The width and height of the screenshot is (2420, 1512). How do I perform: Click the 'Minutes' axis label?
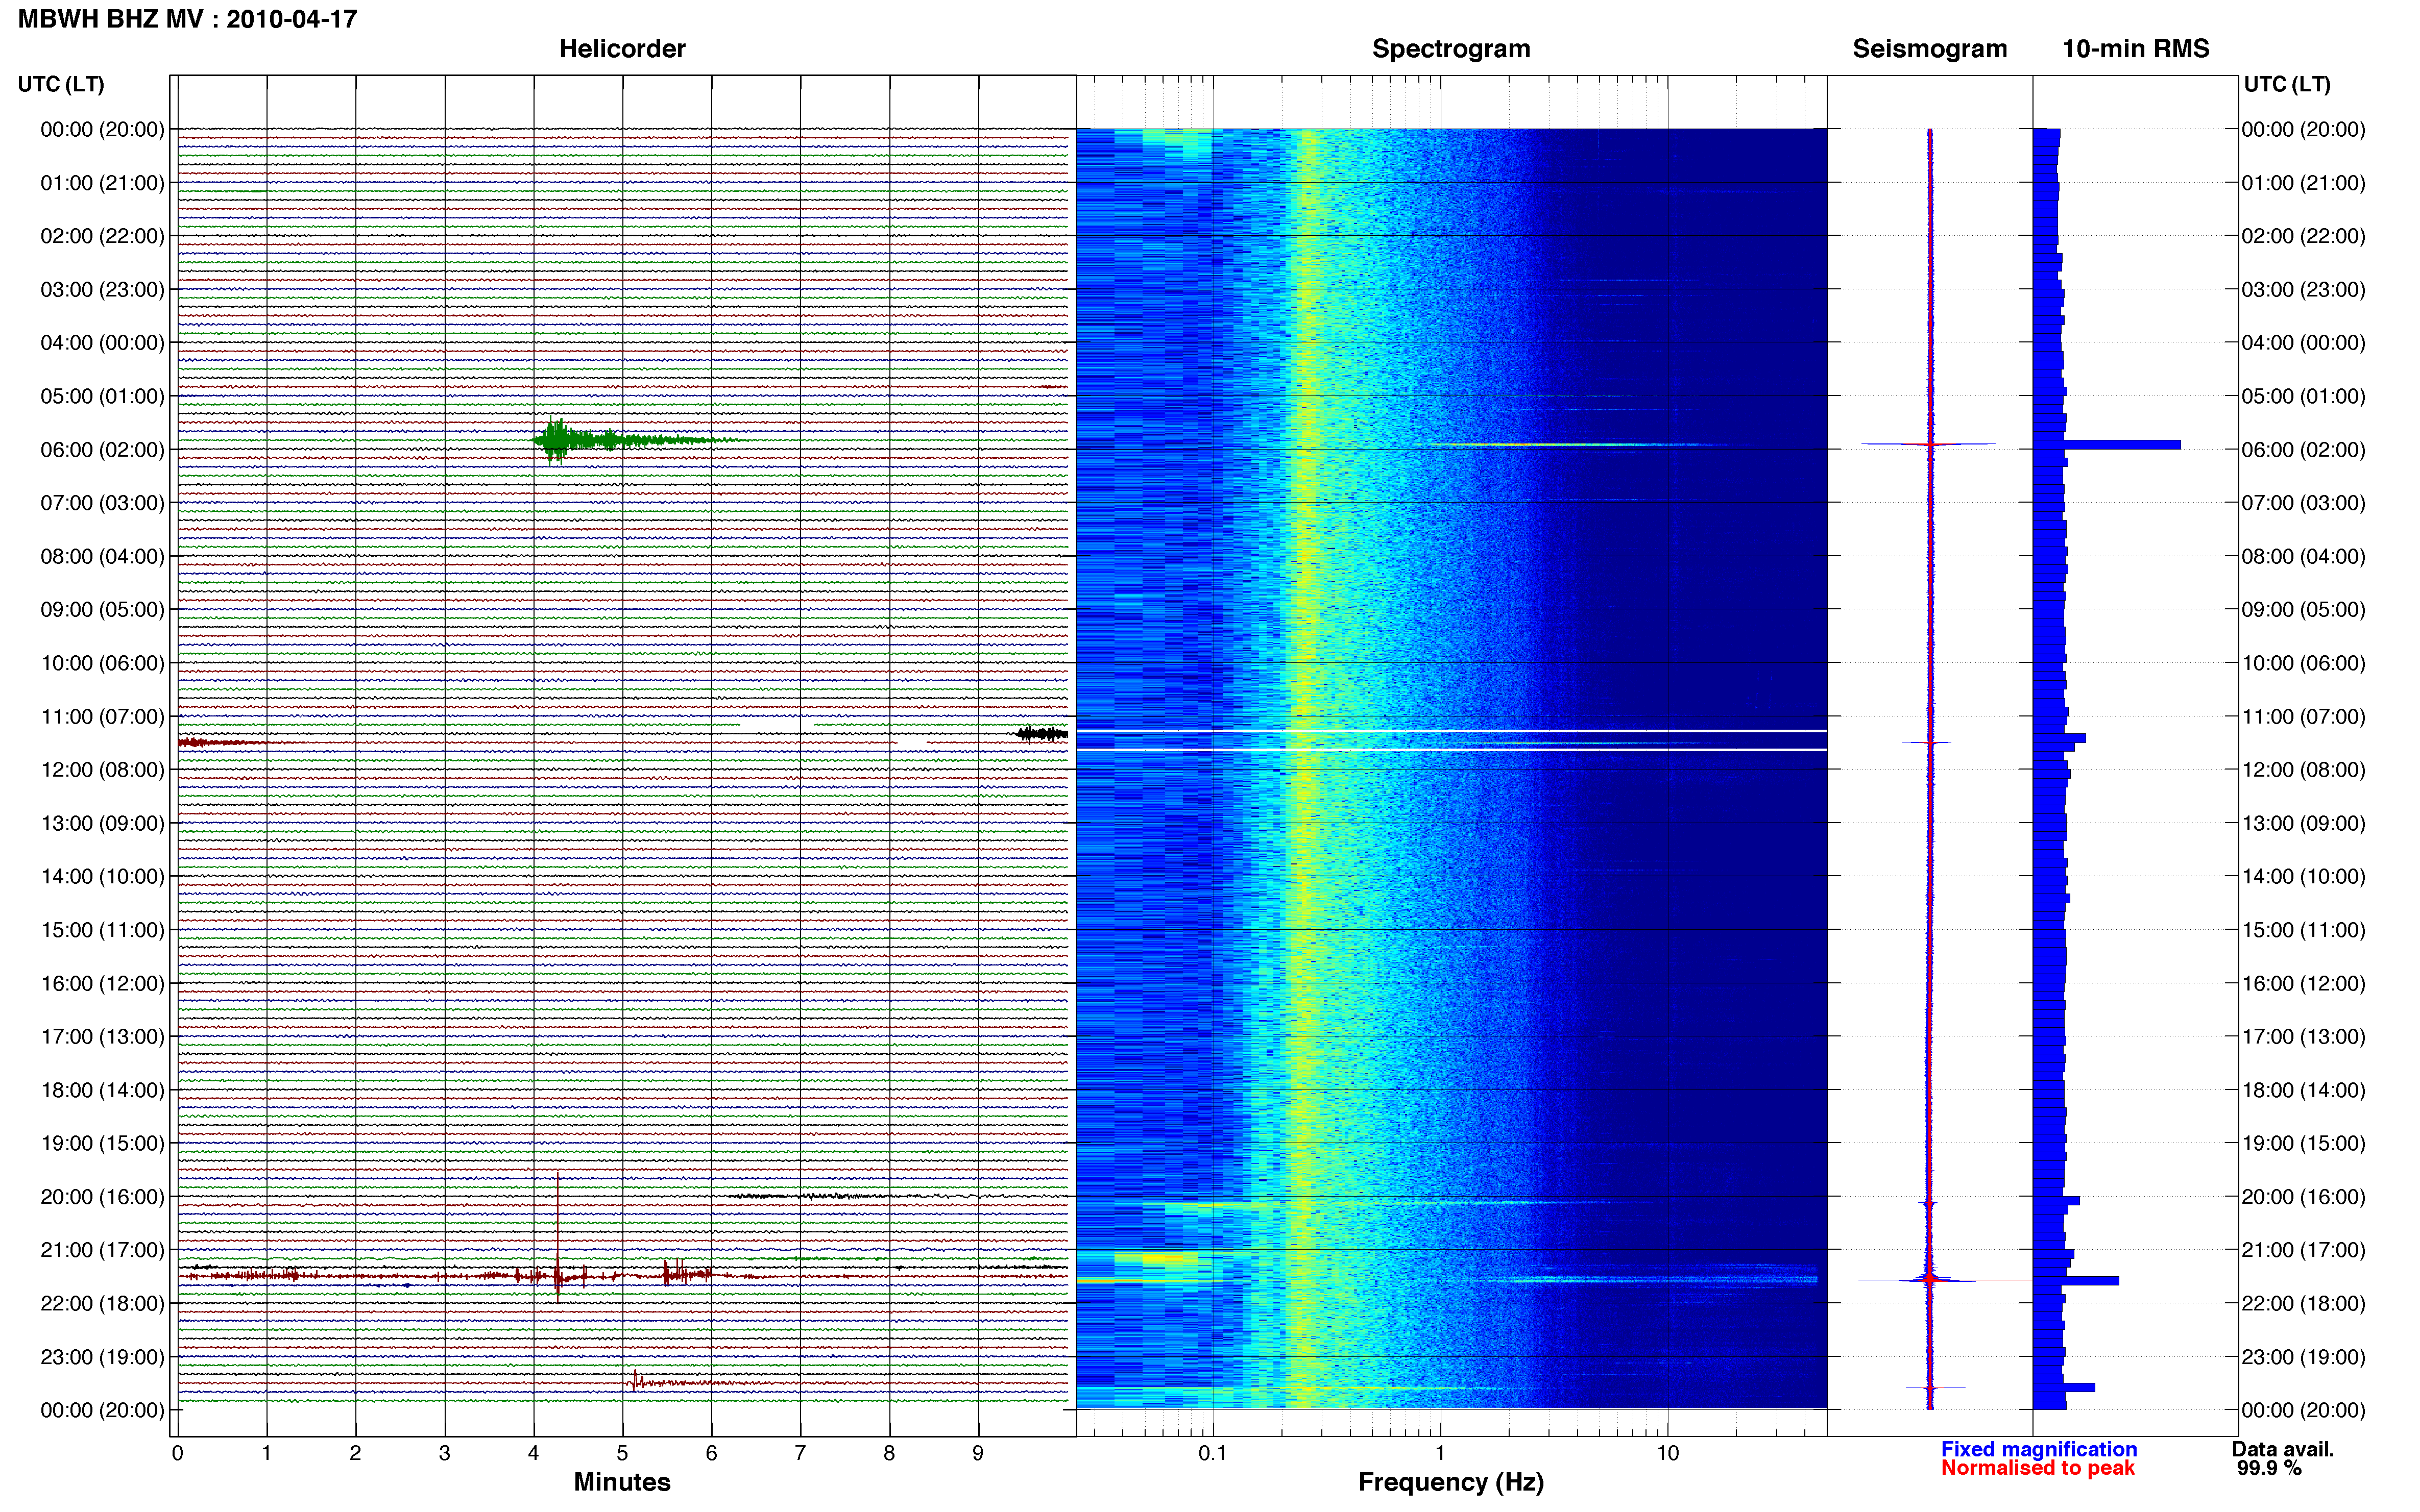click(622, 1482)
